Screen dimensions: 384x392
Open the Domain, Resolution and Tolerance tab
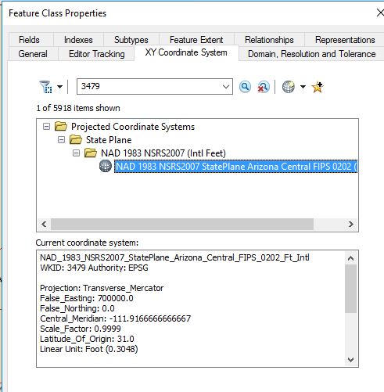[x=311, y=54]
